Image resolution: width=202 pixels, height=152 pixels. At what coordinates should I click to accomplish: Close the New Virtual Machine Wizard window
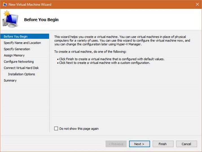(x=197, y=5)
